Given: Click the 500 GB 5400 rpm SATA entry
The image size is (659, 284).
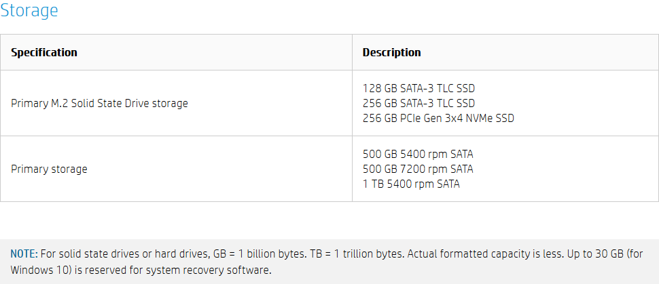Looking at the screenshot, I should click(418, 155).
